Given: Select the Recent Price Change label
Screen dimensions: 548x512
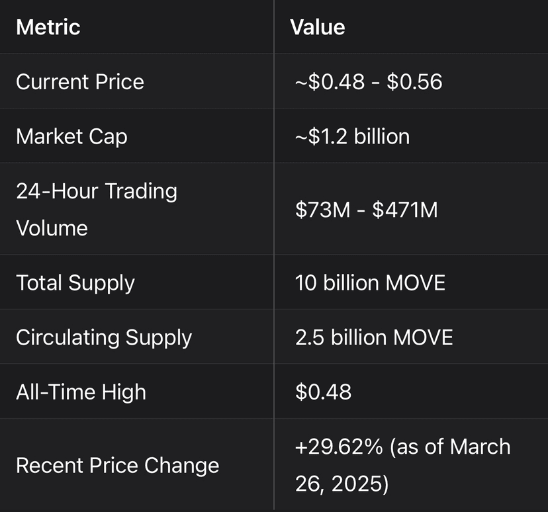Looking at the screenshot, I should pyautogui.click(x=117, y=465).
